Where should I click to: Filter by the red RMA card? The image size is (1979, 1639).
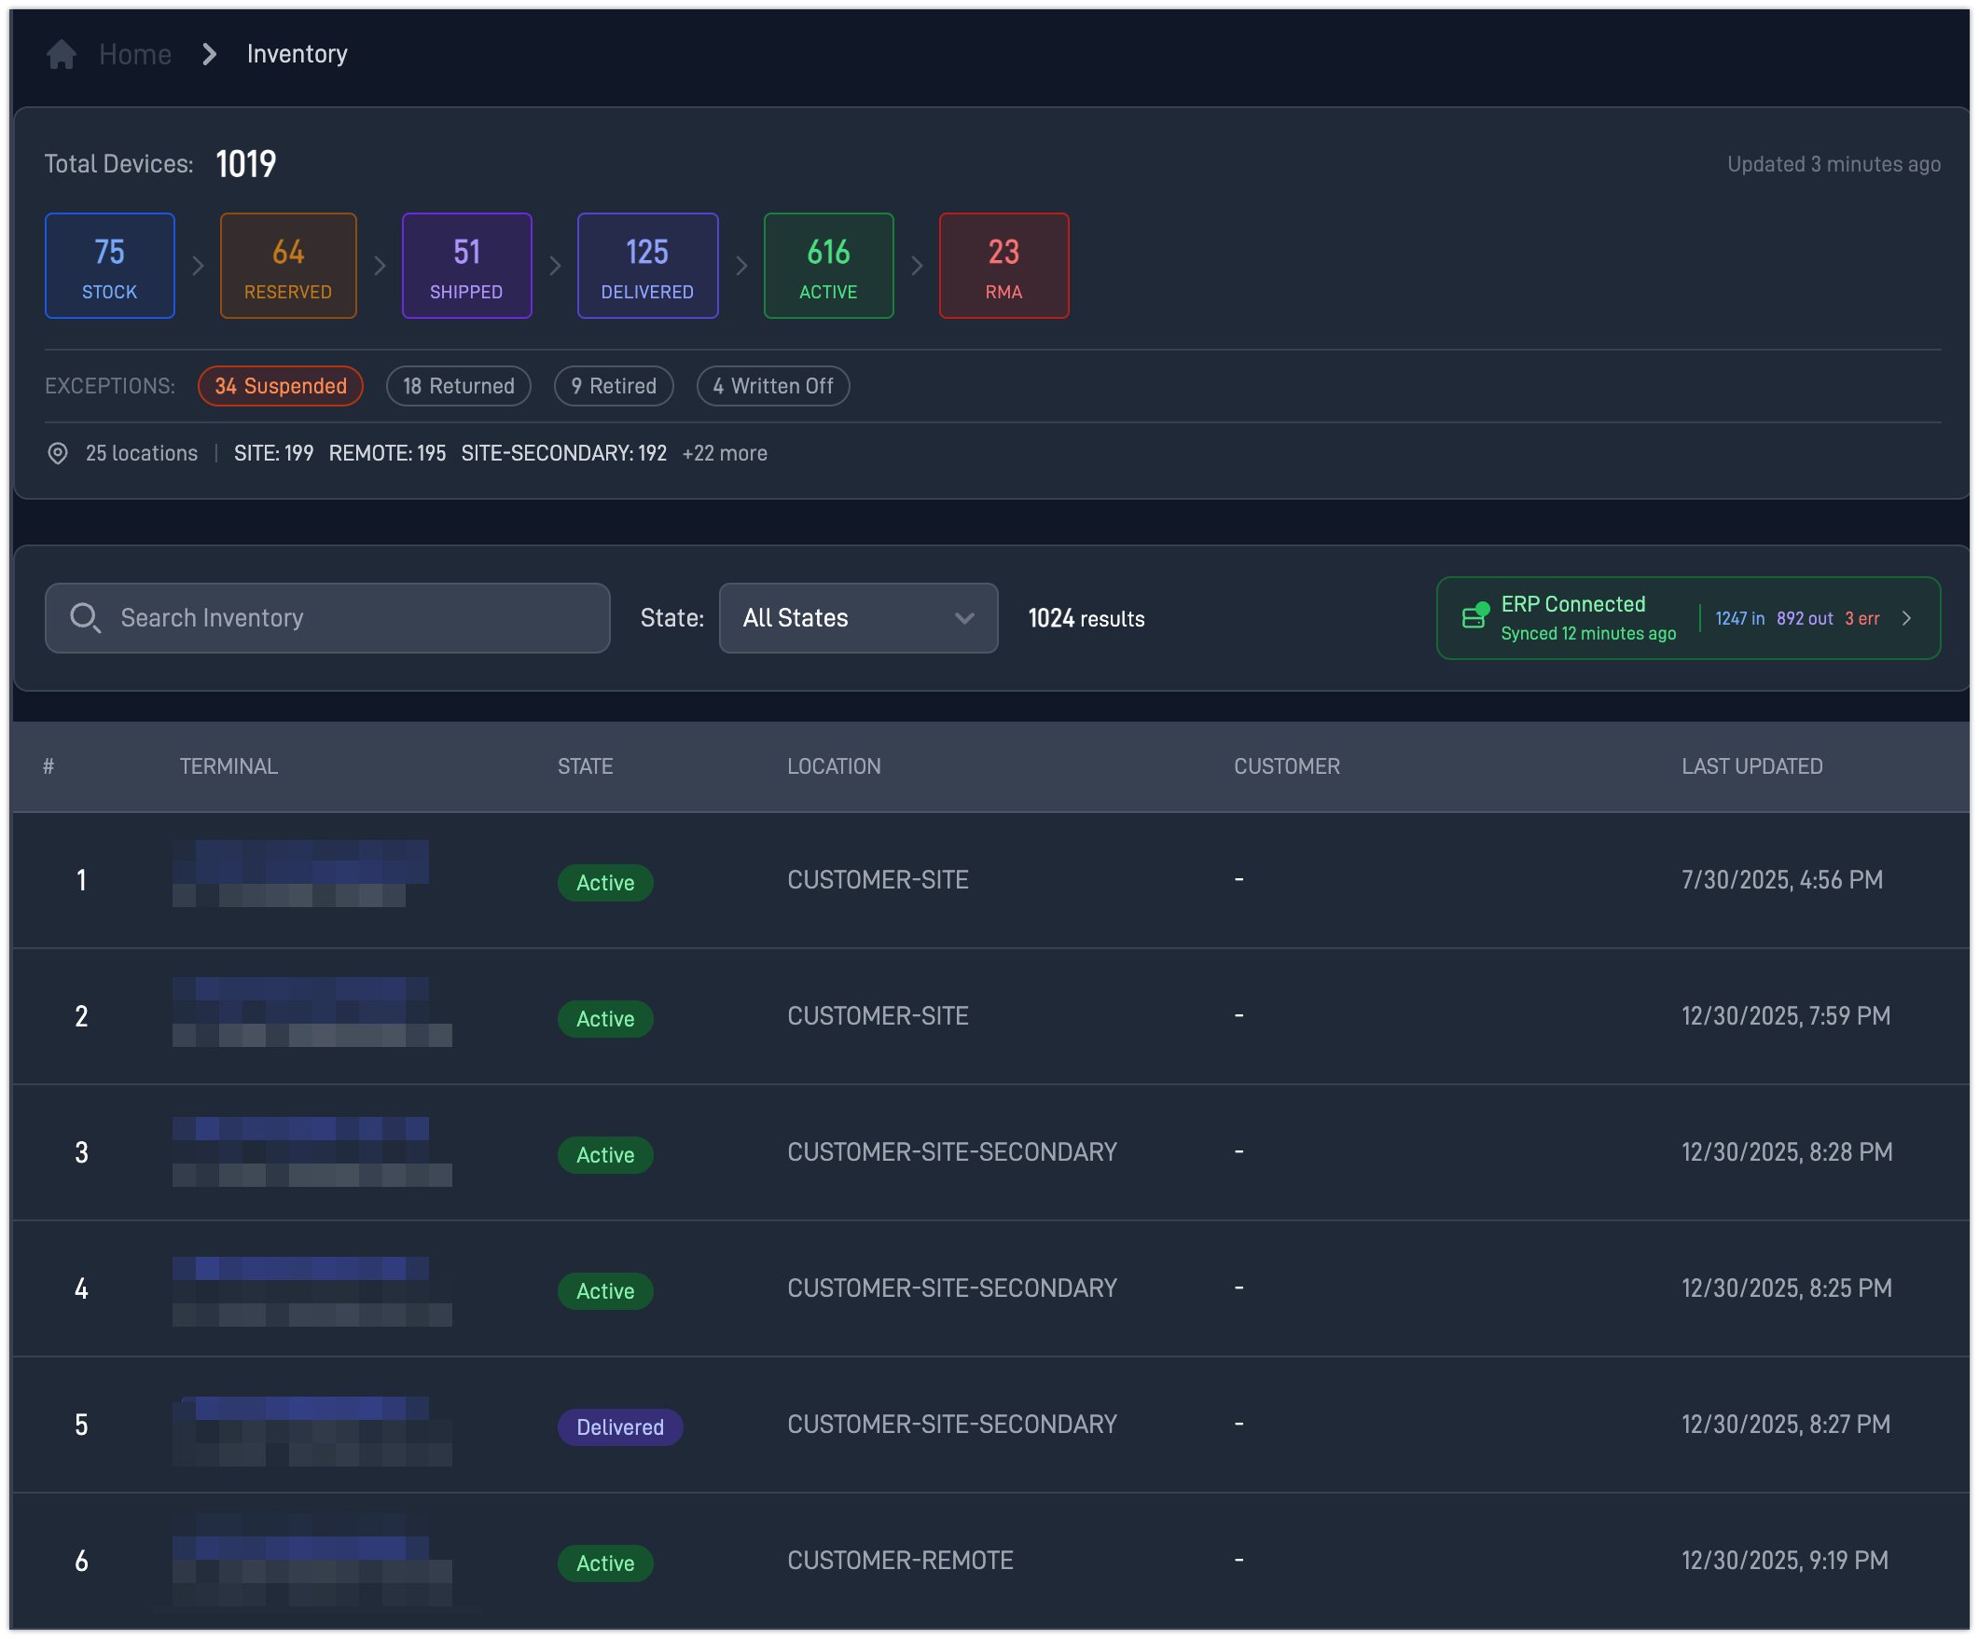(x=1003, y=266)
